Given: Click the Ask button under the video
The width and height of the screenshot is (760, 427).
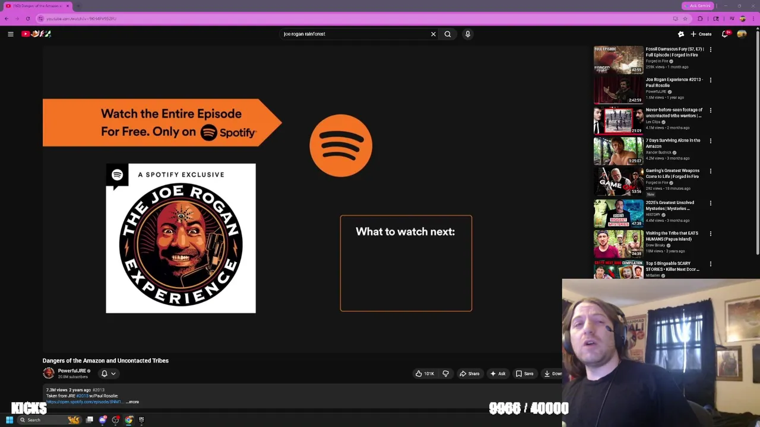Looking at the screenshot, I should pyautogui.click(x=498, y=374).
